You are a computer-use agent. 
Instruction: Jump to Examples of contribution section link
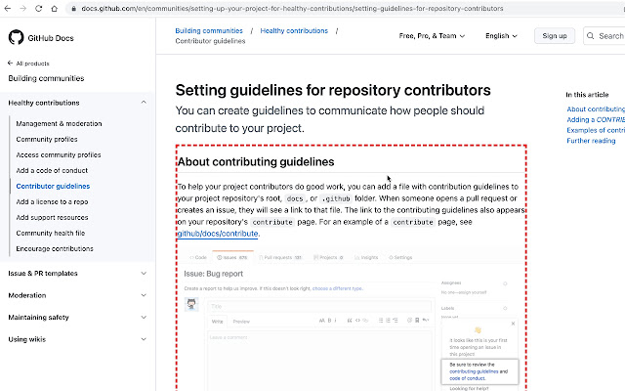click(x=596, y=130)
